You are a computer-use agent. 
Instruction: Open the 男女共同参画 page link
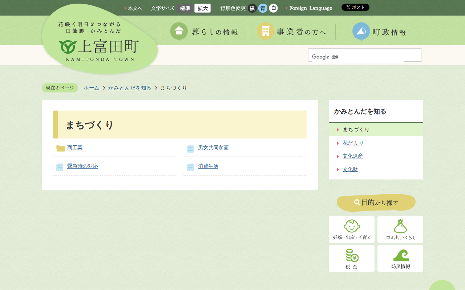point(213,148)
